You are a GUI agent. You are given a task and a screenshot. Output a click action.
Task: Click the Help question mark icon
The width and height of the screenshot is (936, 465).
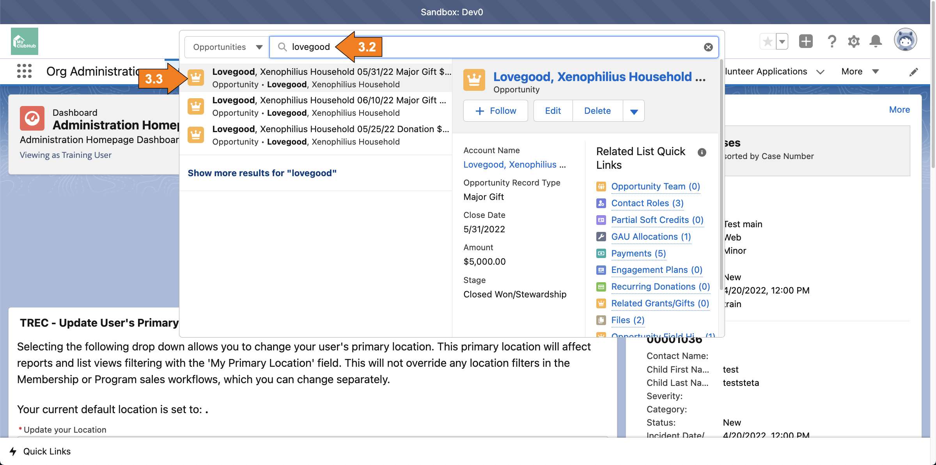831,41
